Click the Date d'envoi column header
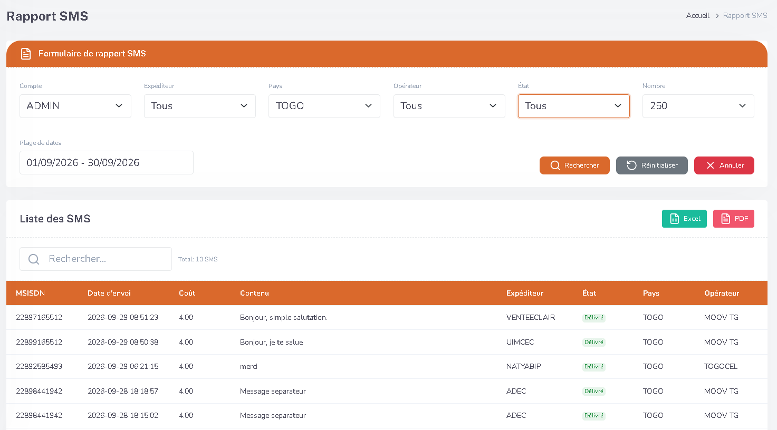Viewport: 777px width, 430px height. (x=109, y=294)
